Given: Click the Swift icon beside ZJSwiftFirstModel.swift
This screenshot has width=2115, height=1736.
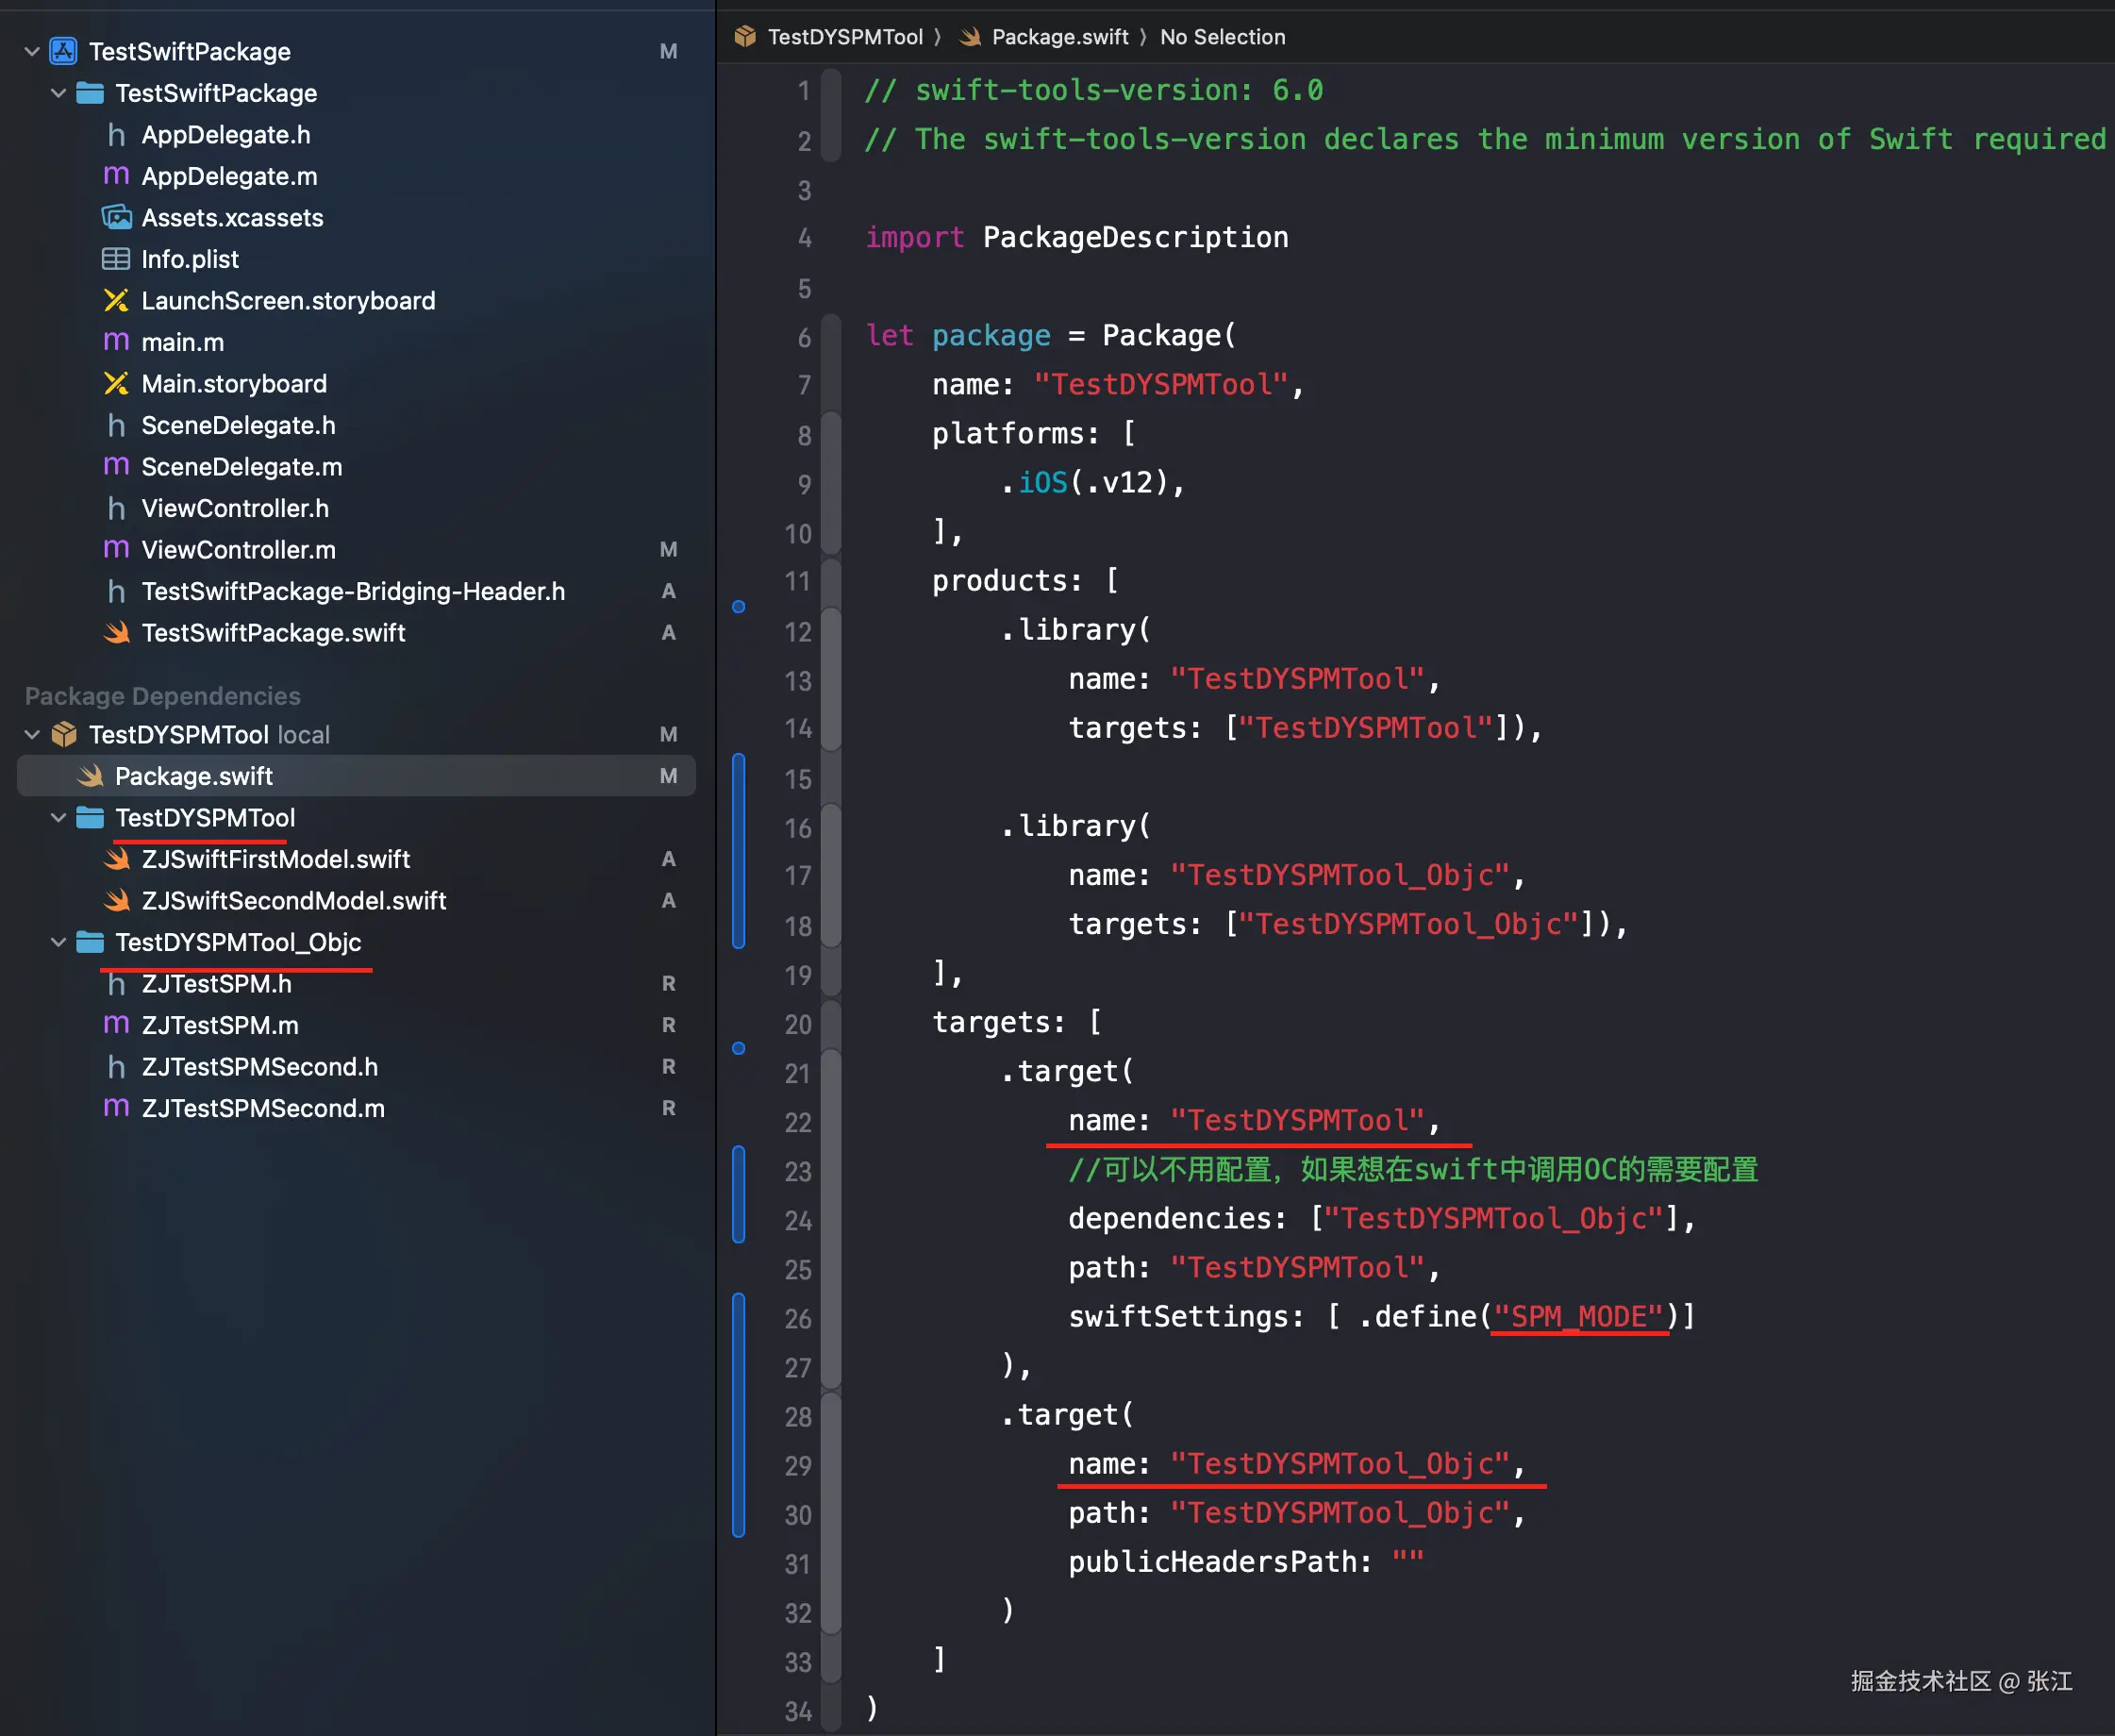Looking at the screenshot, I should click(x=116, y=859).
